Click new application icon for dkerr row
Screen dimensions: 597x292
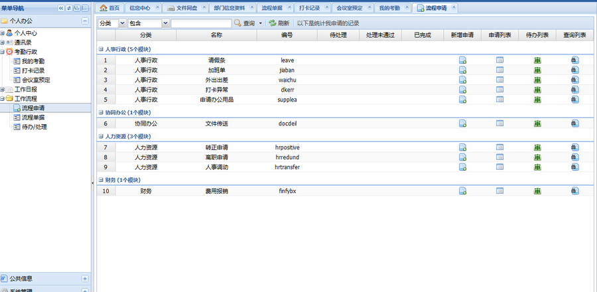coord(462,90)
